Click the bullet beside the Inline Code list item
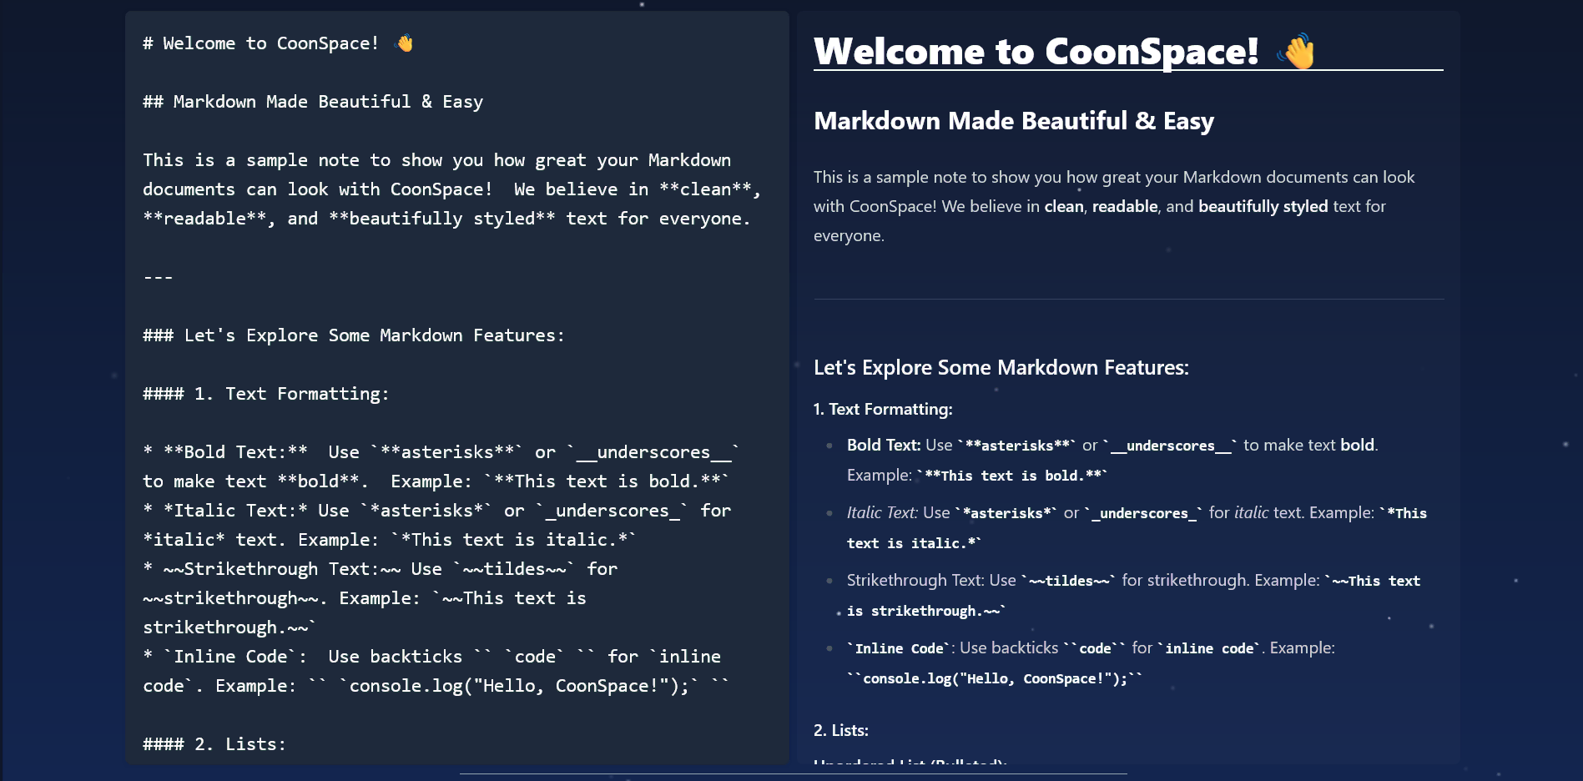 [x=829, y=648]
